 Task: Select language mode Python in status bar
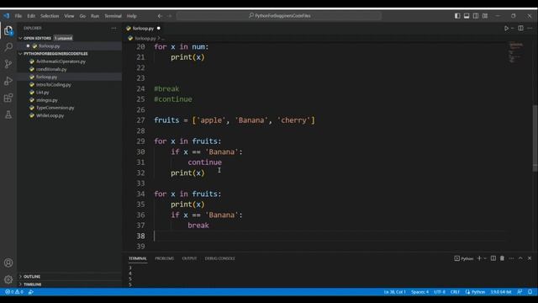click(478, 292)
